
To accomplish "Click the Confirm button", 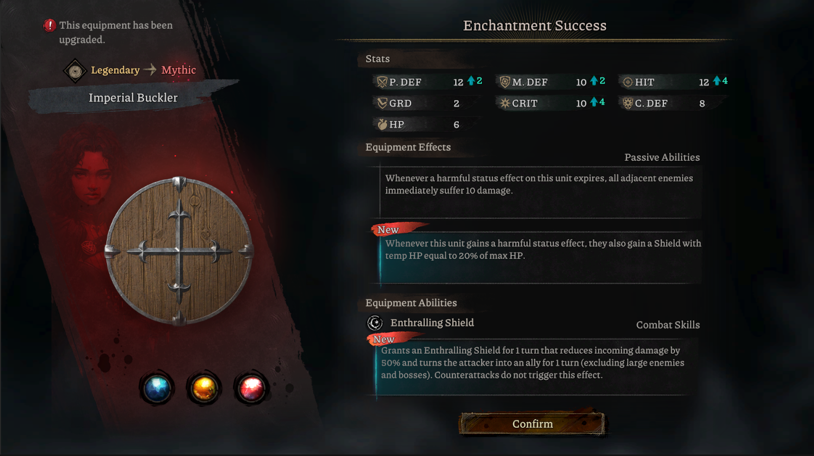I will coord(532,424).
